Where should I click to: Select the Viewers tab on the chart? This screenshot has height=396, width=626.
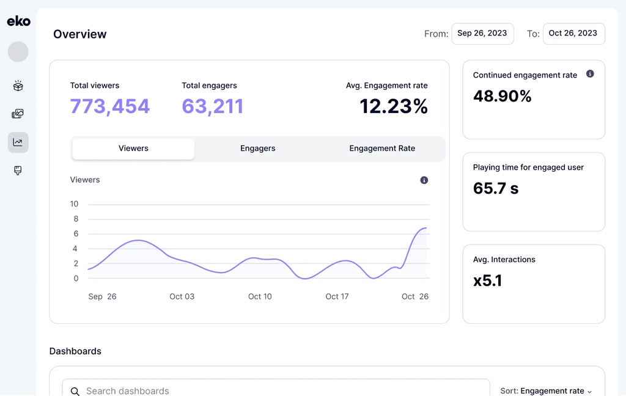click(133, 148)
